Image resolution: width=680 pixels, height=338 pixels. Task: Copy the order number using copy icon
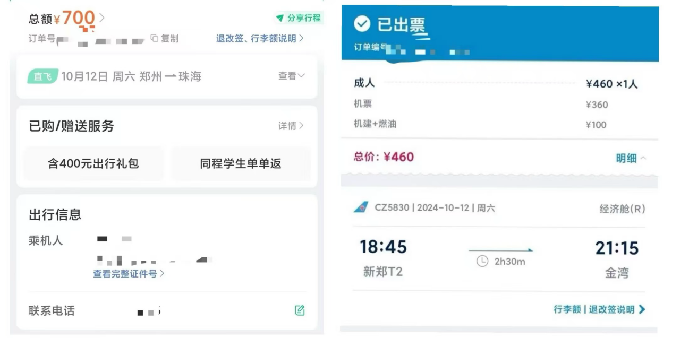pyautogui.click(x=154, y=38)
